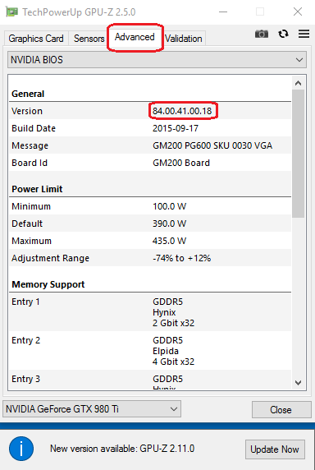Click the Message row label

(30, 145)
